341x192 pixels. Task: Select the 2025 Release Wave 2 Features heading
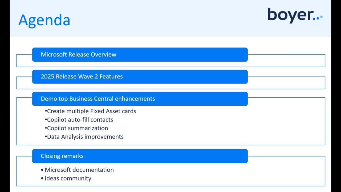140,77
